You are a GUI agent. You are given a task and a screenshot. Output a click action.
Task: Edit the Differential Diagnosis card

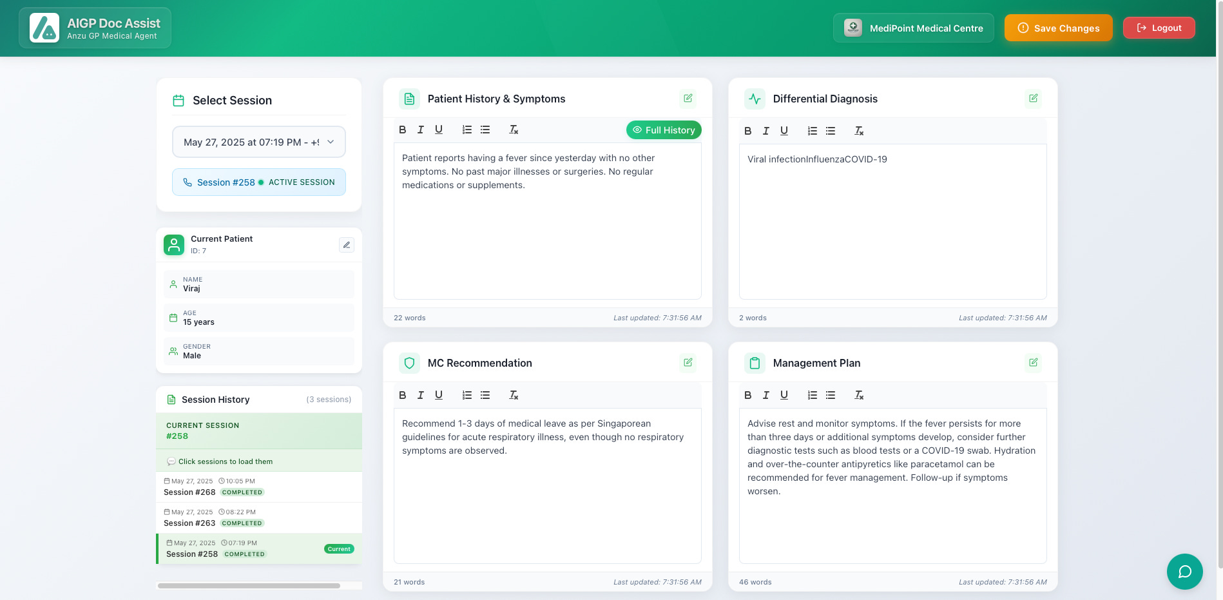pos(1034,99)
